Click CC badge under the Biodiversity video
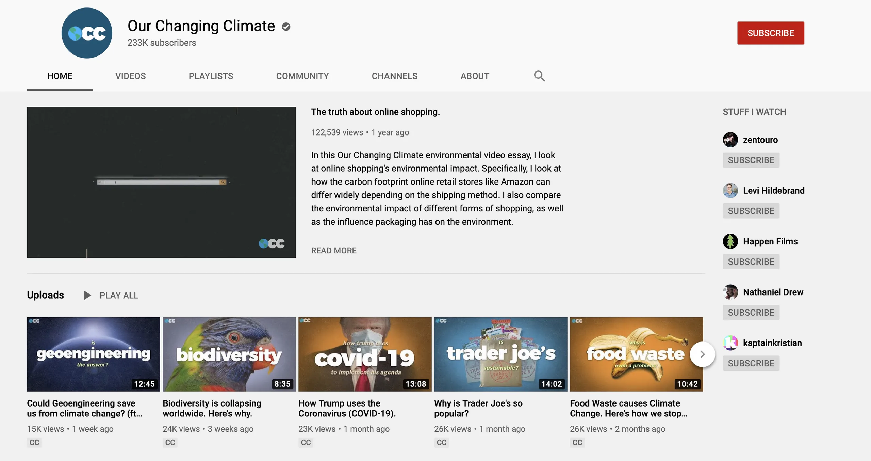This screenshot has width=871, height=461. (170, 442)
